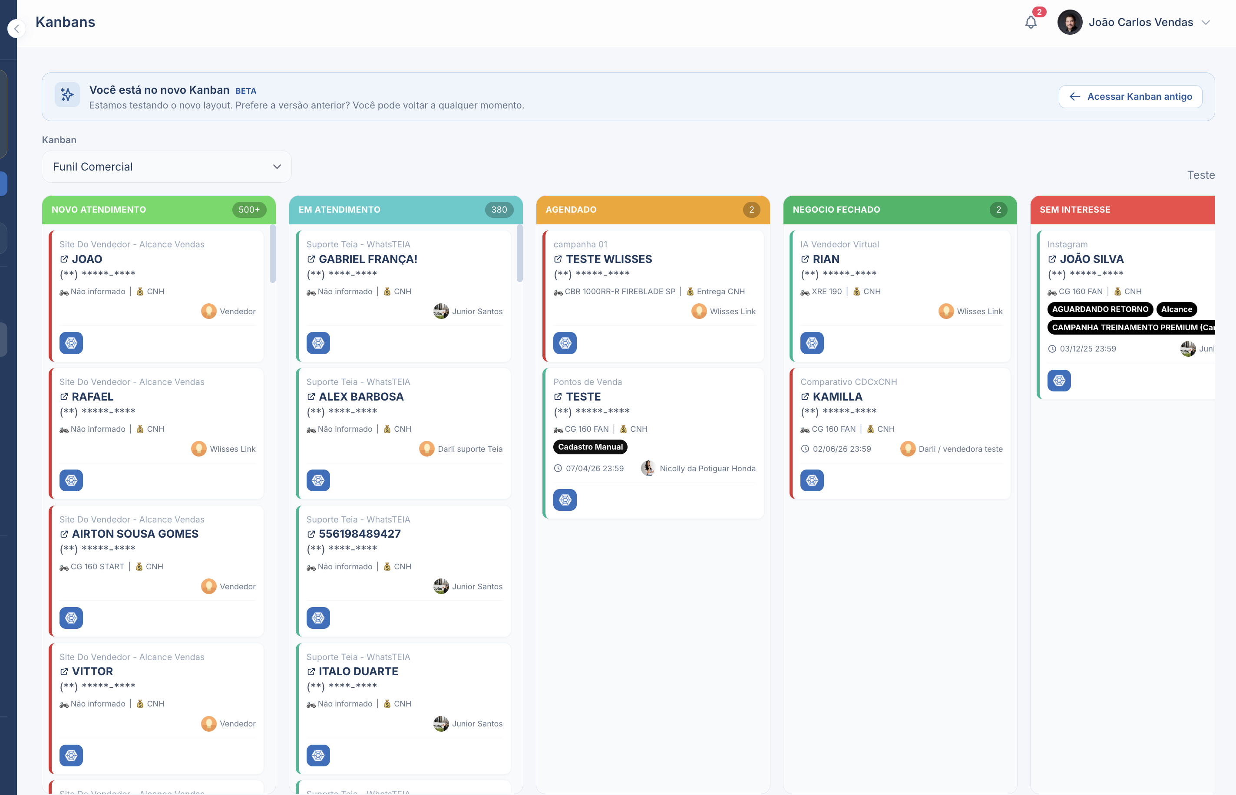Screen dimensions: 1236x795
Task: Click the 07/04/26 23:59 due date
Action: (589, 468)
